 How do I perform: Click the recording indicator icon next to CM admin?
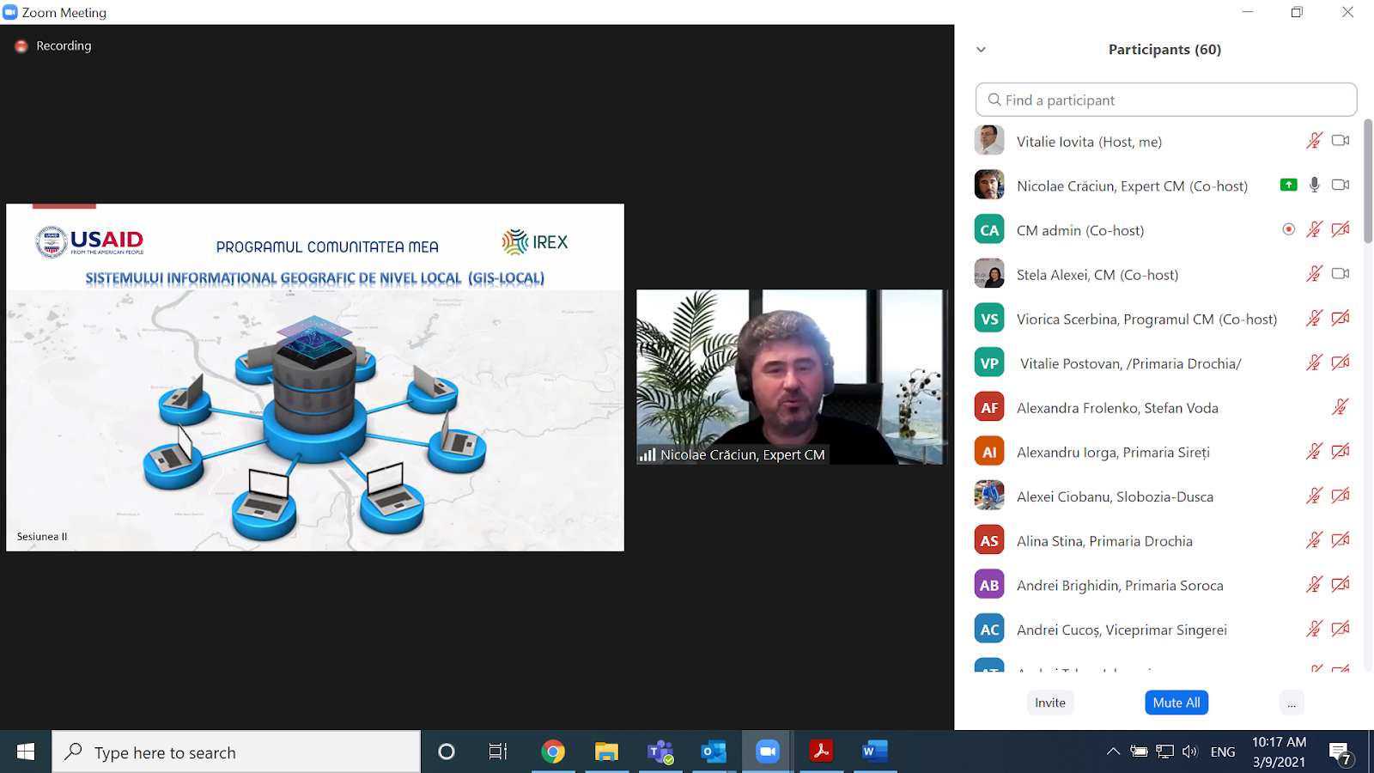(x=1288, y=229)
